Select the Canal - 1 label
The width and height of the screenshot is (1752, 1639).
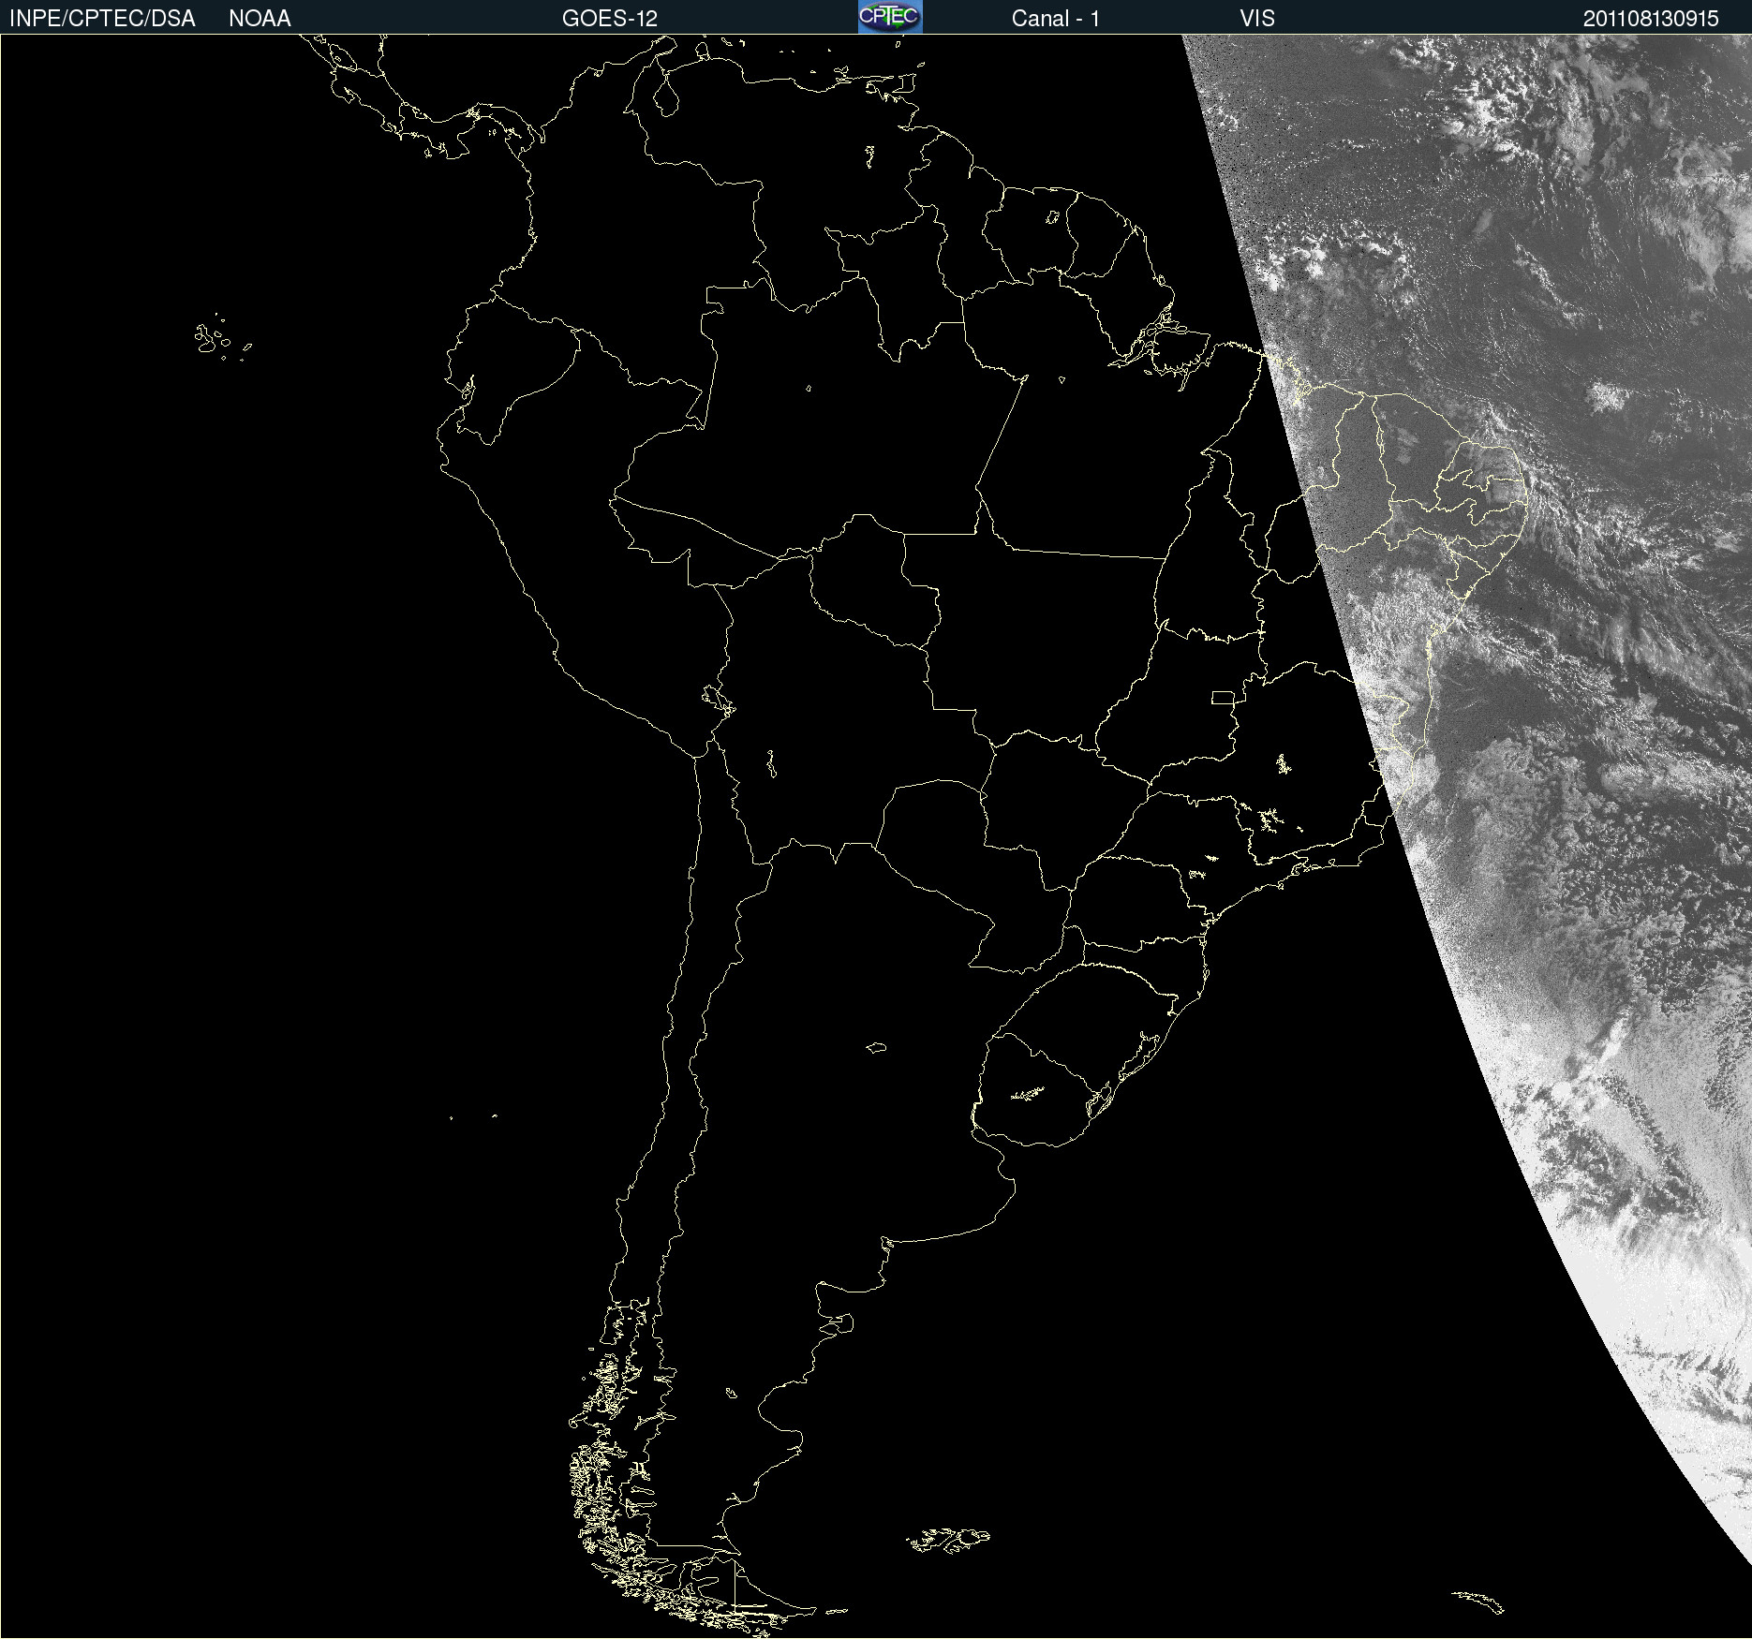1056,19
